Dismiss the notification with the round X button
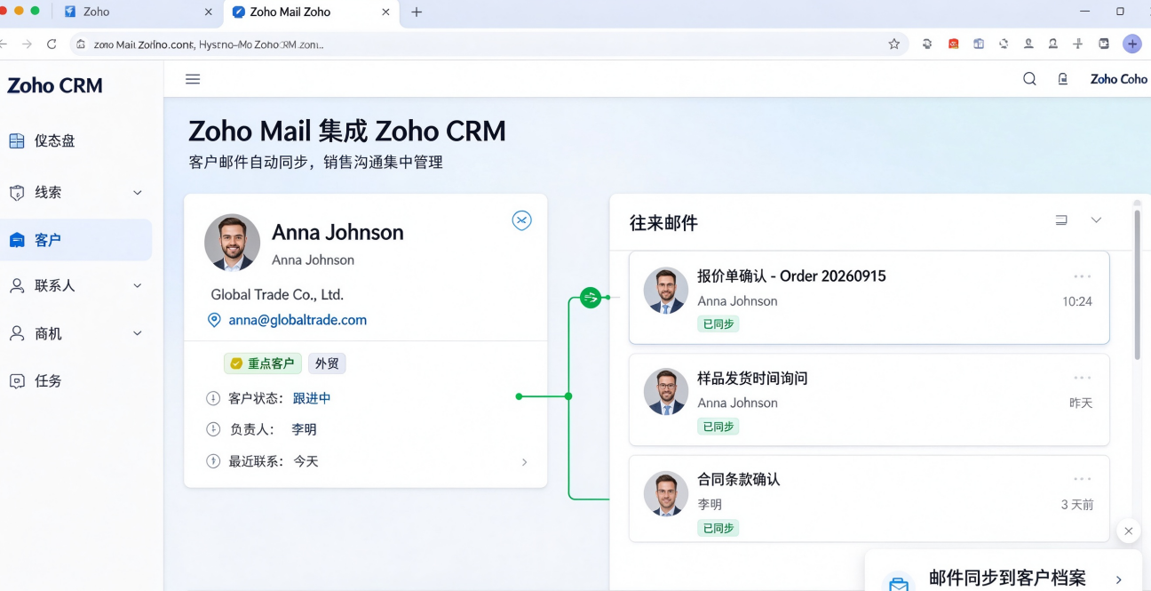This screenshot has height=591, width=1151. (x=1128, y=531)
